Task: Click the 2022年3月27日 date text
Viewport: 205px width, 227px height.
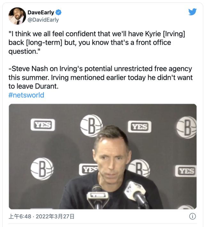Action: pyautogui.click(x=55, y=216)
